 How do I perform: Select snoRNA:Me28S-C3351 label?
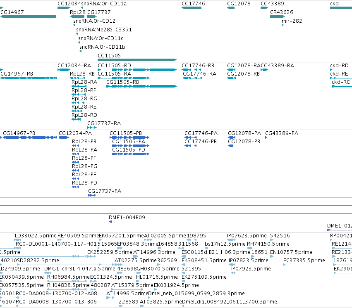(104, 30)
